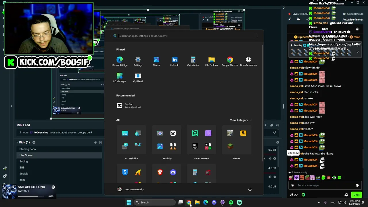The height and width of the screenshot is (207, 368).
Task: Switch to the BRB scene
Action: pyautogui.click(x=59, y=168)
